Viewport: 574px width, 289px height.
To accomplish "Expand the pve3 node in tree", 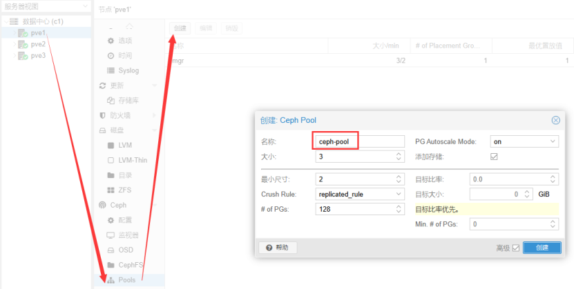I will (x=14, y=56).
